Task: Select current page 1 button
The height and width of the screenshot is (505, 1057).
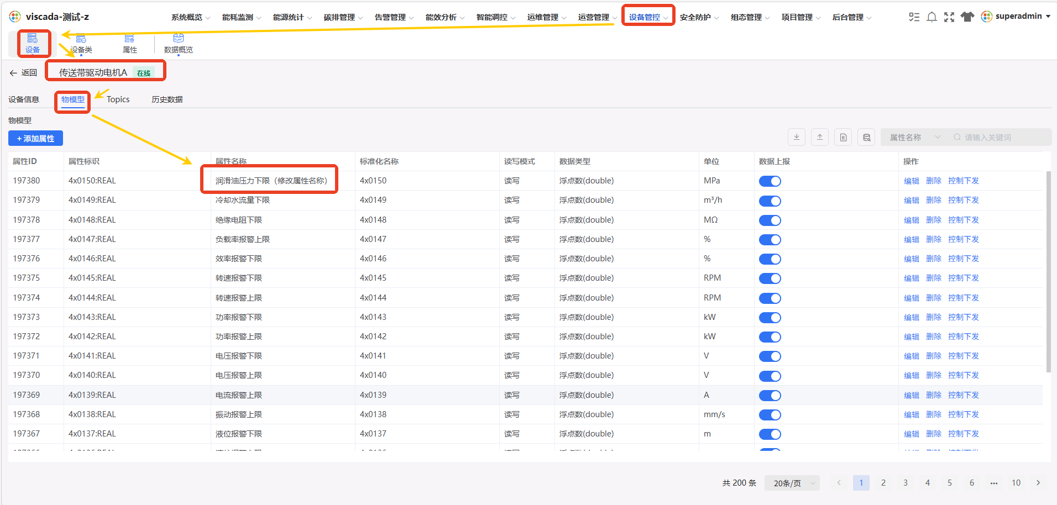Action: pyautogui.click(x=861, y=483)
